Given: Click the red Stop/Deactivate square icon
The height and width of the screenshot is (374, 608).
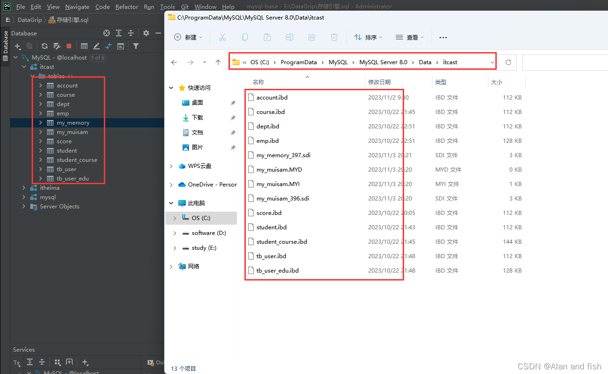Looking at the screenshot, I should (69, 46).
